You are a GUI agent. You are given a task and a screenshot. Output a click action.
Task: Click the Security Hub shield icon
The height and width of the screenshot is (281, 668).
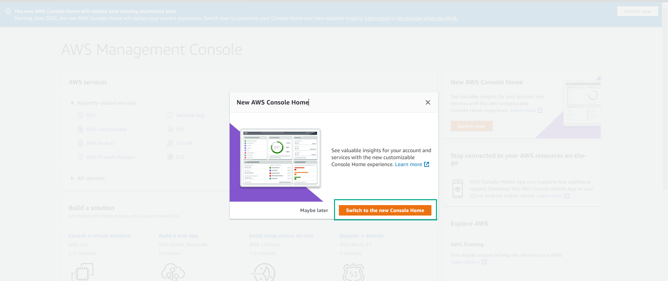coord(170,115)
